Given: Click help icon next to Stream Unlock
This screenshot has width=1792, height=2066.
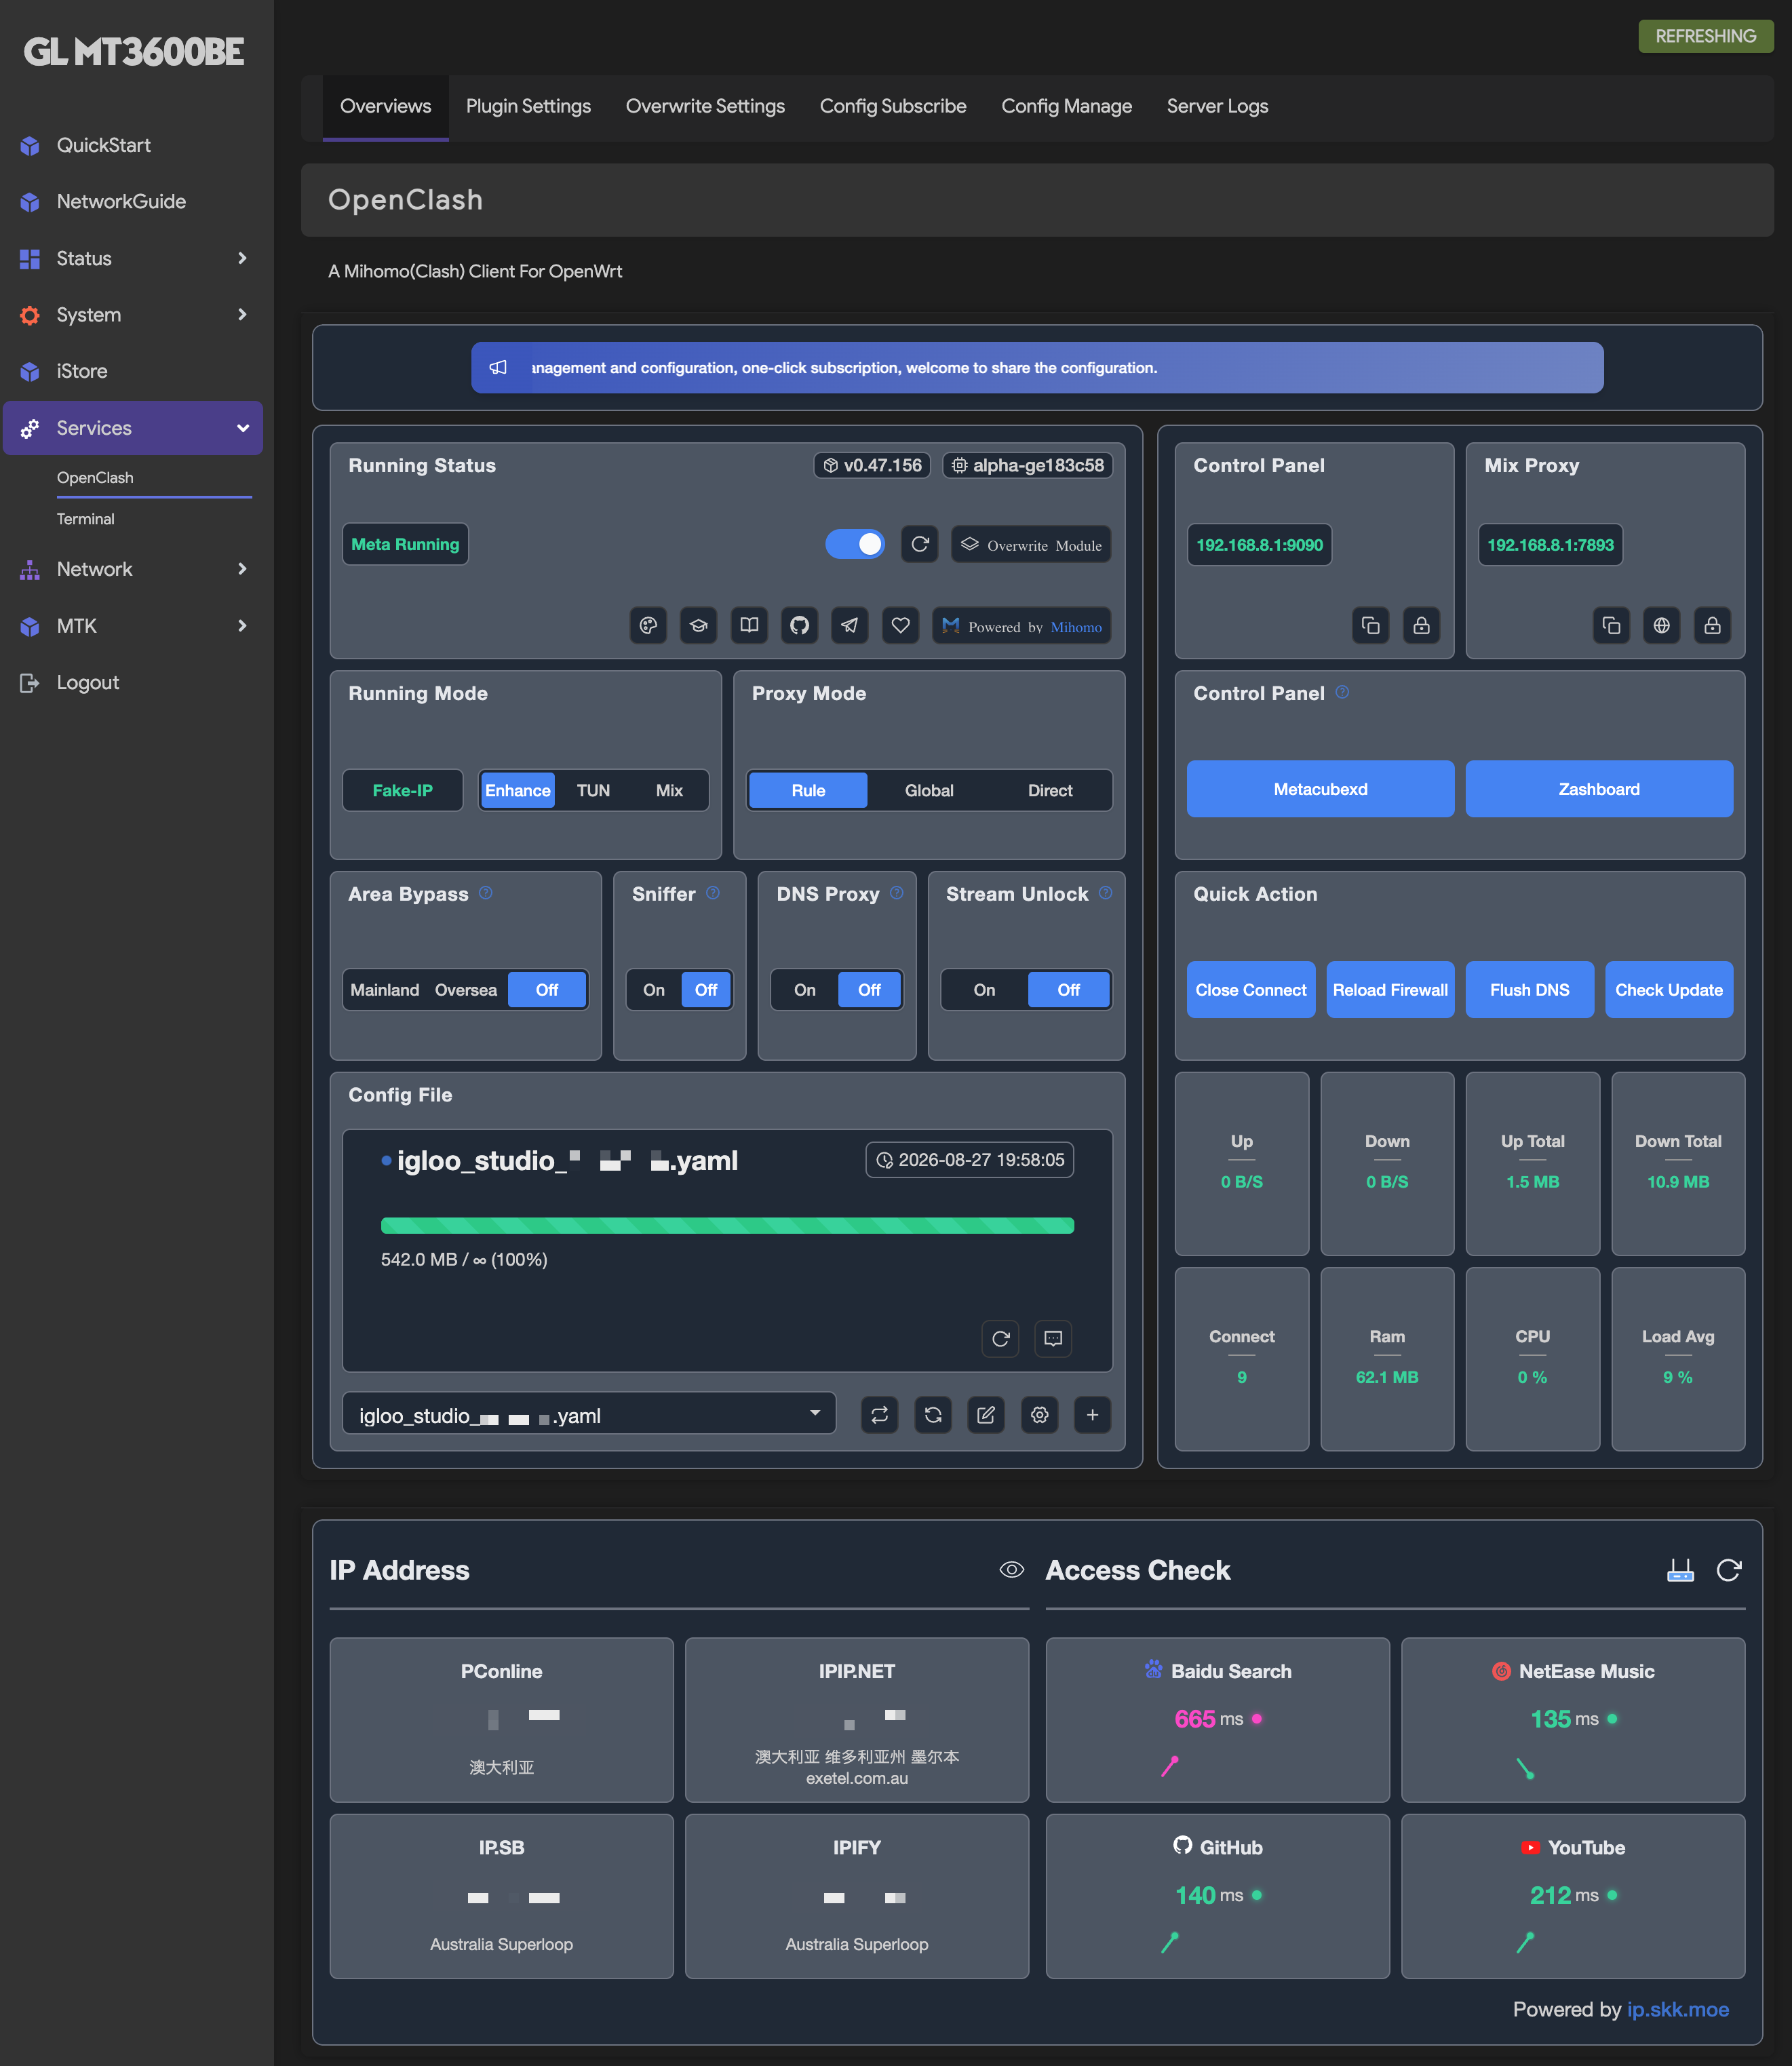Looking at the screenshot, I should click(1105, 892).
